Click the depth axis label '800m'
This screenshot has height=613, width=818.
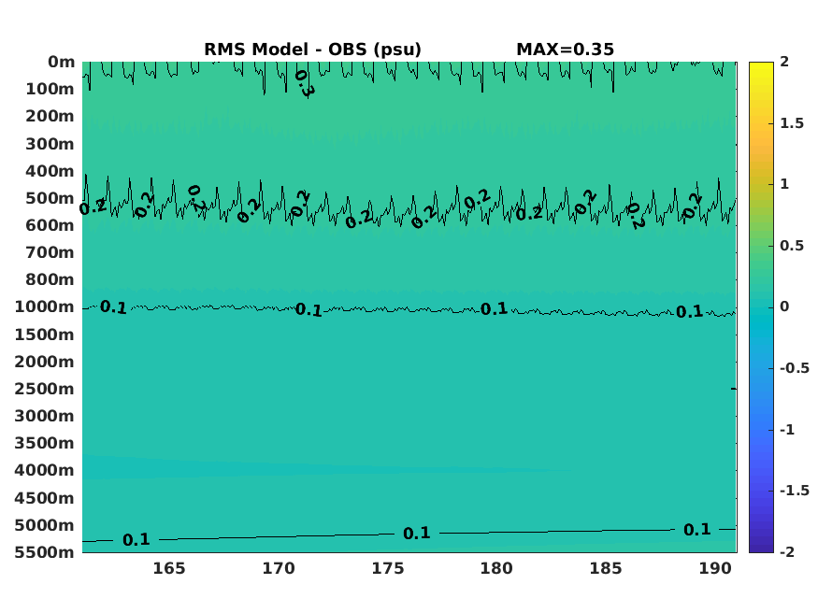coord(50,279)
